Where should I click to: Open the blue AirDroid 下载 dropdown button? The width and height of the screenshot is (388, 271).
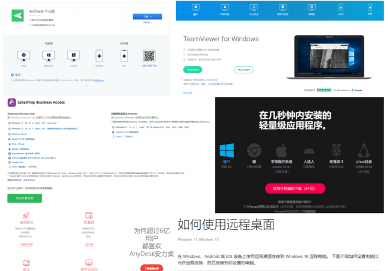[x=147, y=17]
